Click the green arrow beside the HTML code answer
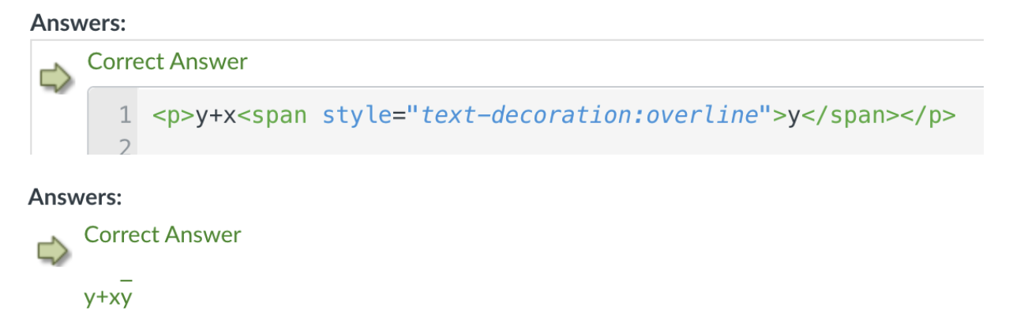This screenshot has height=325, width=1009. 55,78
